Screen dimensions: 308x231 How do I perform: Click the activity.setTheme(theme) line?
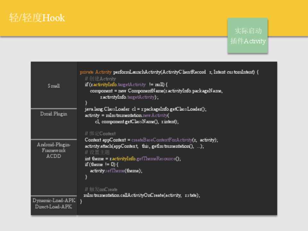pyautogui.click(x=116, y=171)
